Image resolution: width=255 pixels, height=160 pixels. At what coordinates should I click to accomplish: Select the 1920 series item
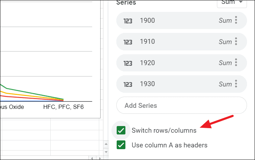point(182,63)
